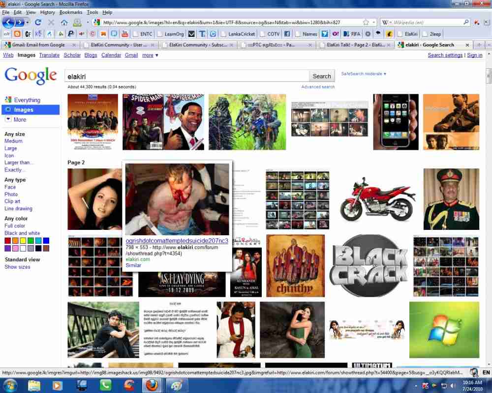Select the Everything search category

pos(27,100)
